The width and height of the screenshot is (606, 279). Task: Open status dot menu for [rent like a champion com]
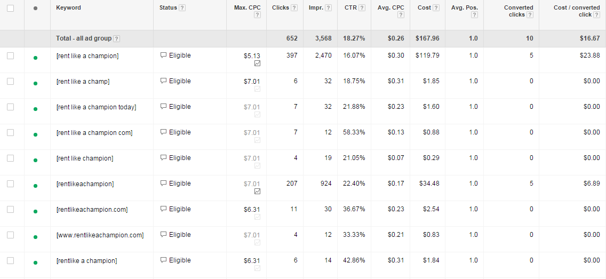pos(36,135)
